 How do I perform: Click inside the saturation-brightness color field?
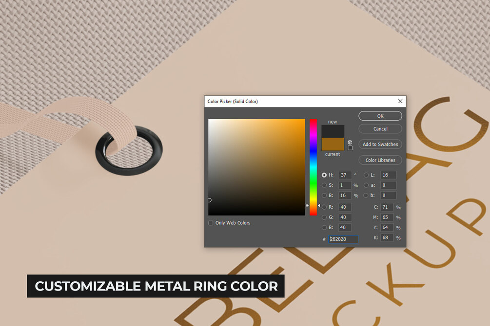pyautogui.click(x=256, y=167)
